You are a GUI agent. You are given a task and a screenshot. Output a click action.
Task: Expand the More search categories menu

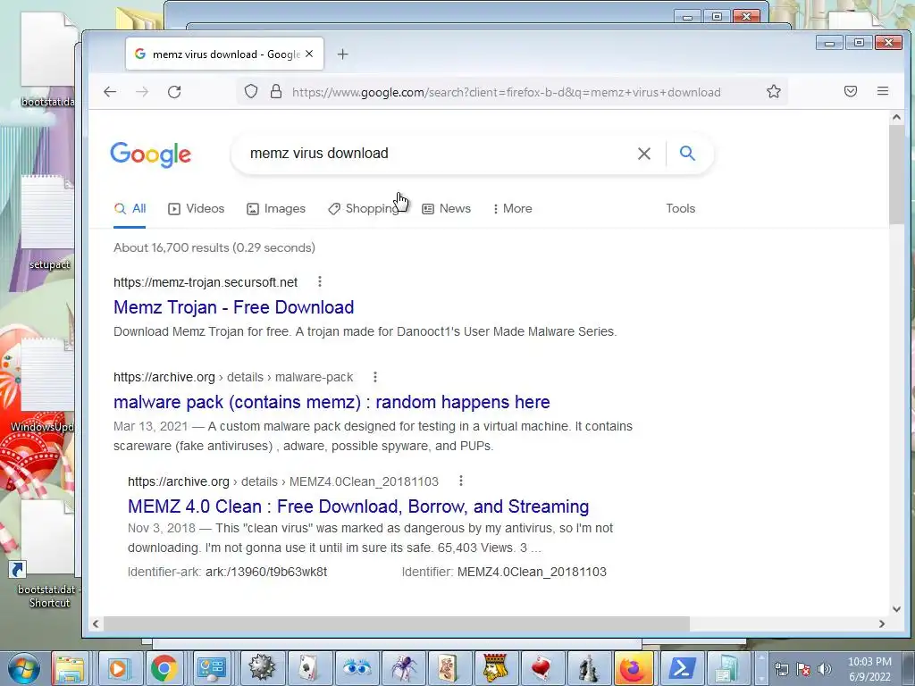pyautogui.click(x=512, y=208)
